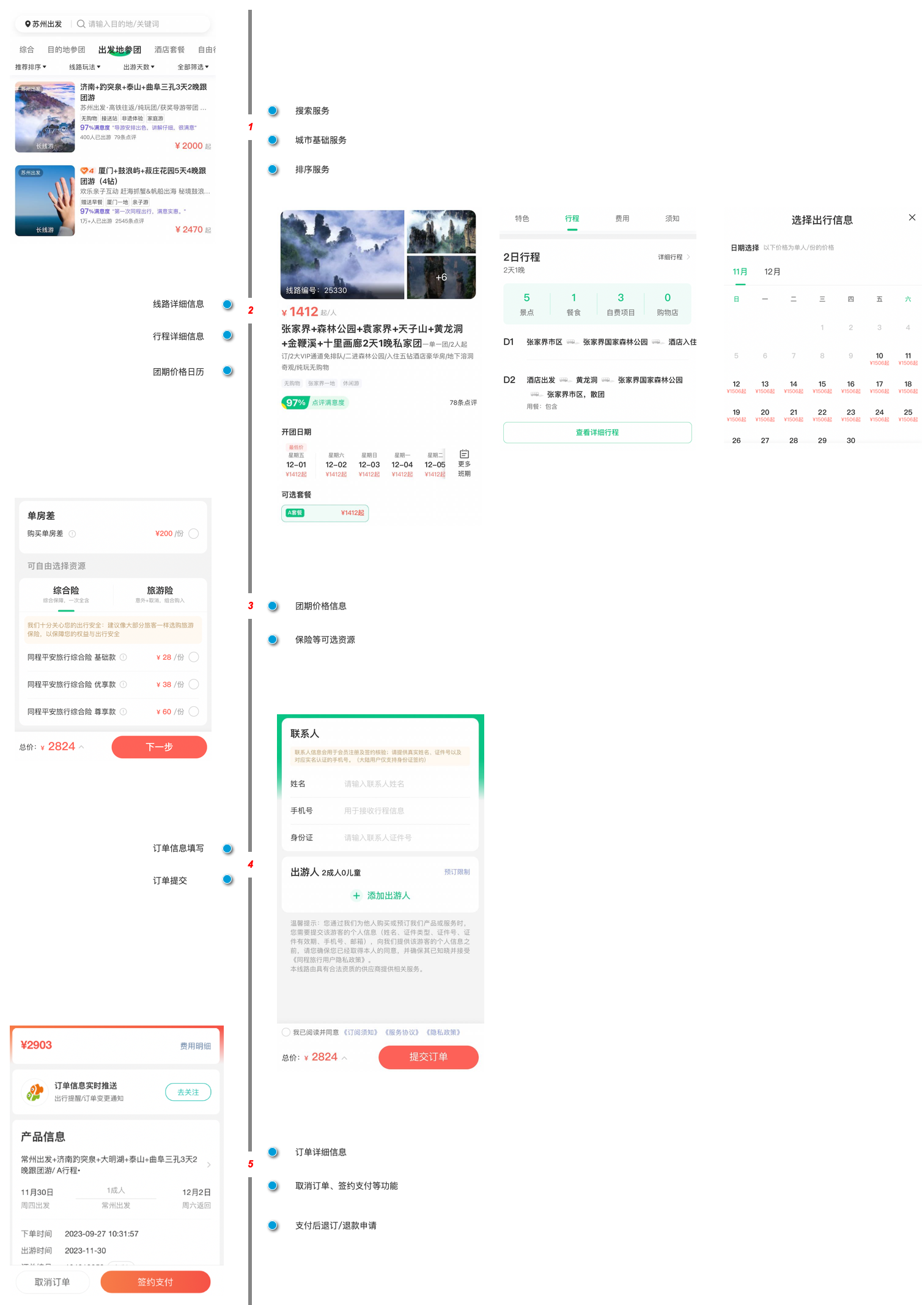Select 同程平安旅行综合险 优享款 radio option

[x=194, y=684]
